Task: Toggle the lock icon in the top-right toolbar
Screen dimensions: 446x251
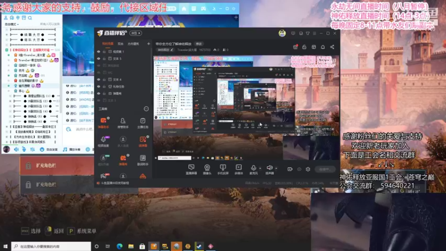Action: [x=304, y=47]
